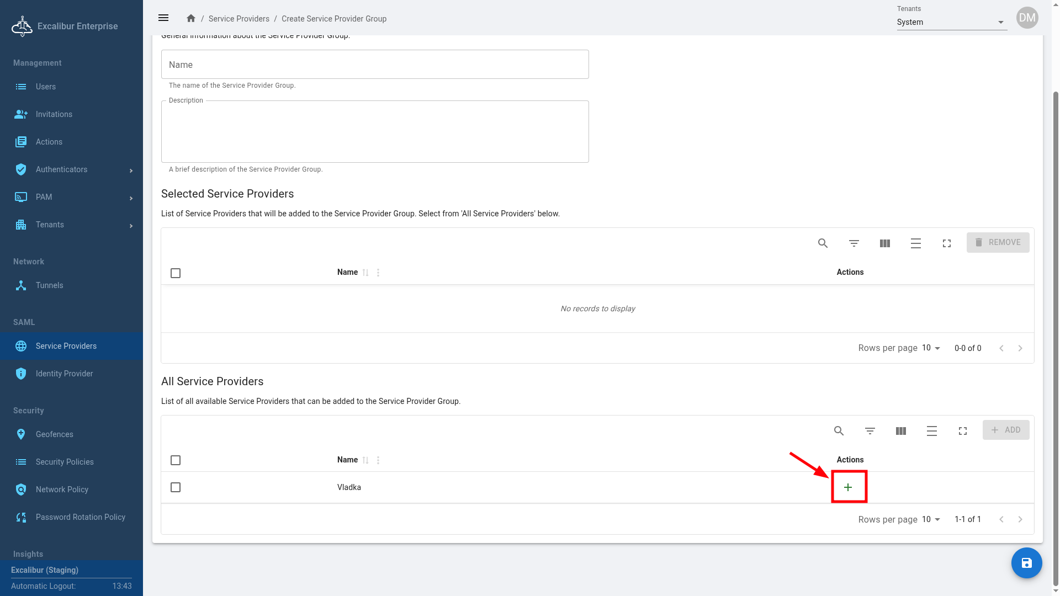
Task: Open filter in All Service Providers table
Action: [x=870, y=431]
